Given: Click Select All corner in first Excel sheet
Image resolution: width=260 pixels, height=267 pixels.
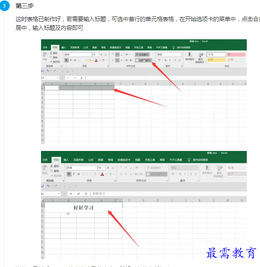Looking at the screenshot, I should (43, 84).
